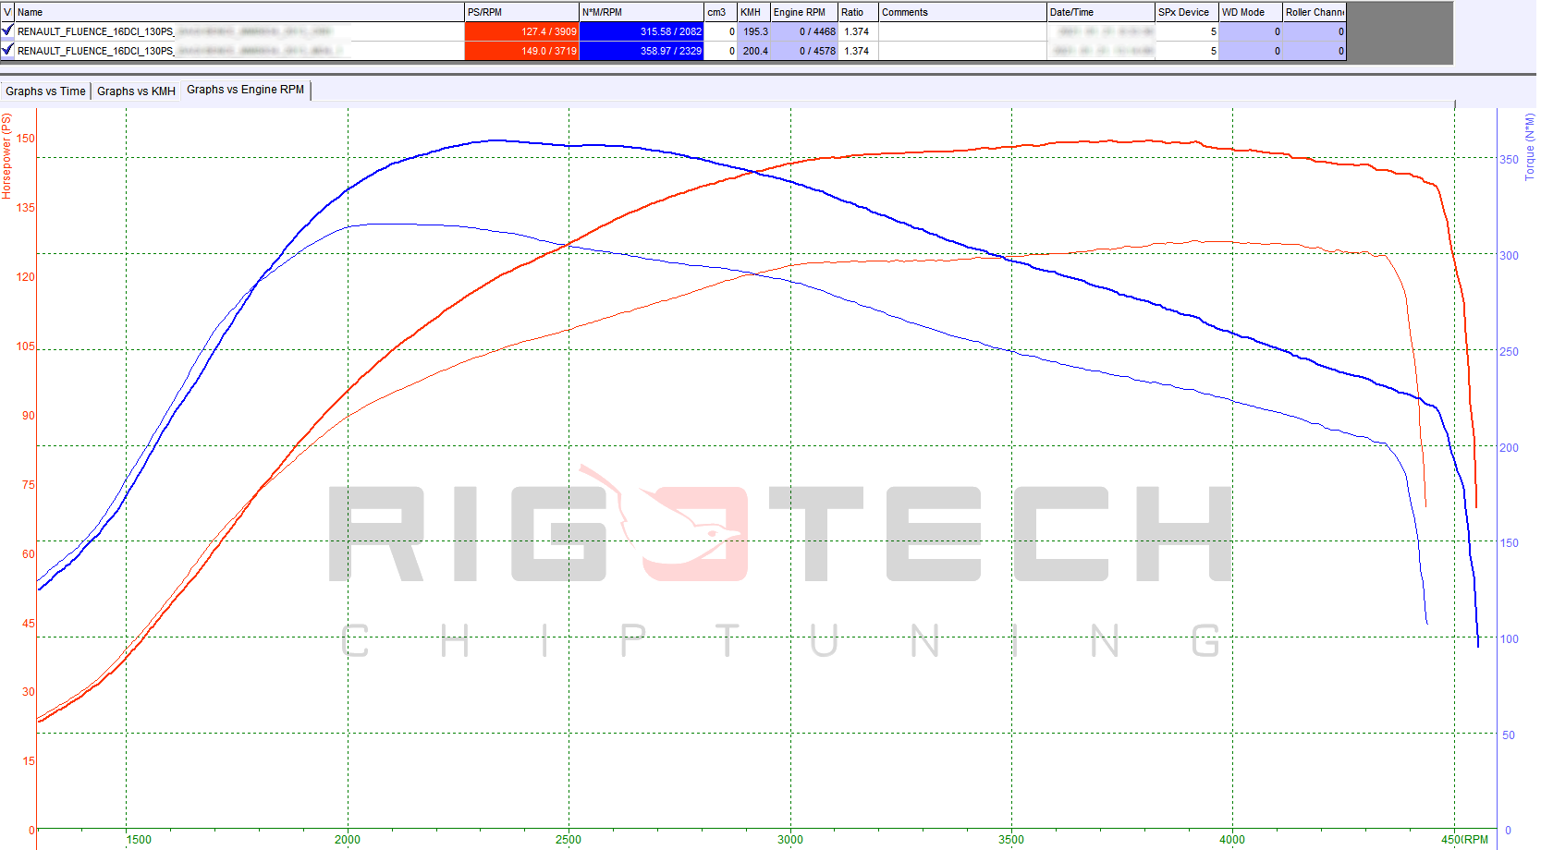Click the N*M/RPM column header

pyautogui.click(x=642, y=12)
